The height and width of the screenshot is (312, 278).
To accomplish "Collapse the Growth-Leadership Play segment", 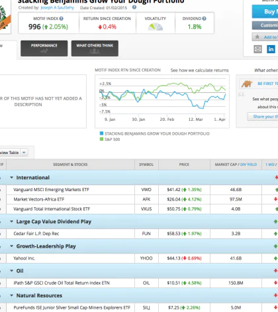I will (x=11, y=246).
